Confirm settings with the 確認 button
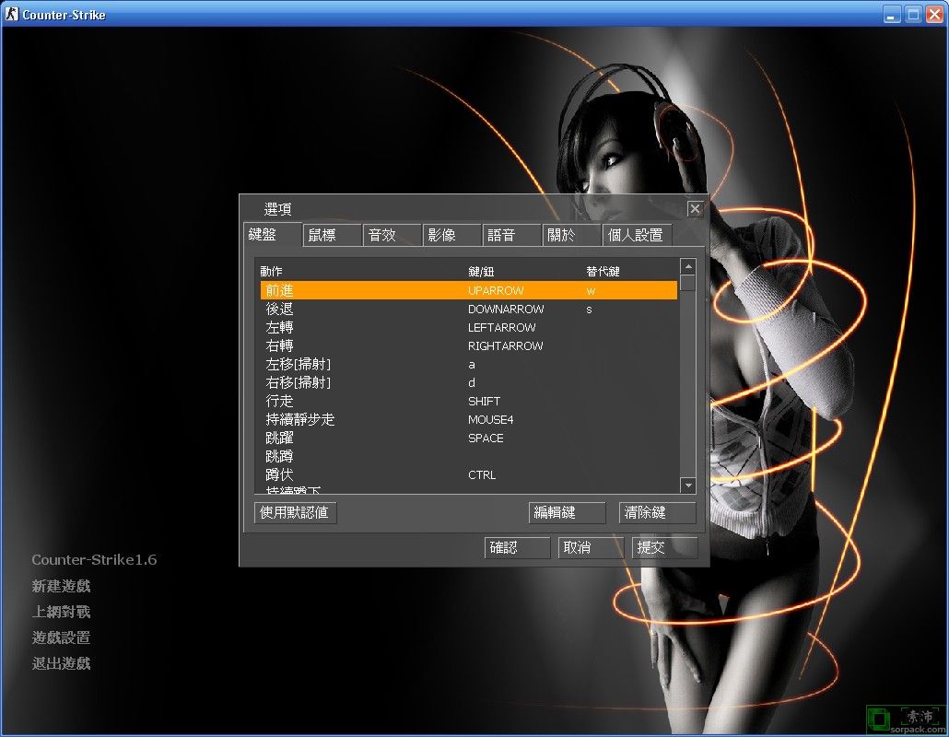This screenshot has width=949, height=737. pos(517,547)
